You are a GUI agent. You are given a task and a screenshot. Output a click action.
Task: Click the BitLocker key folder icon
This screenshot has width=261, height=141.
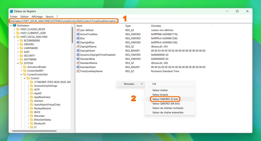point(32,116)
